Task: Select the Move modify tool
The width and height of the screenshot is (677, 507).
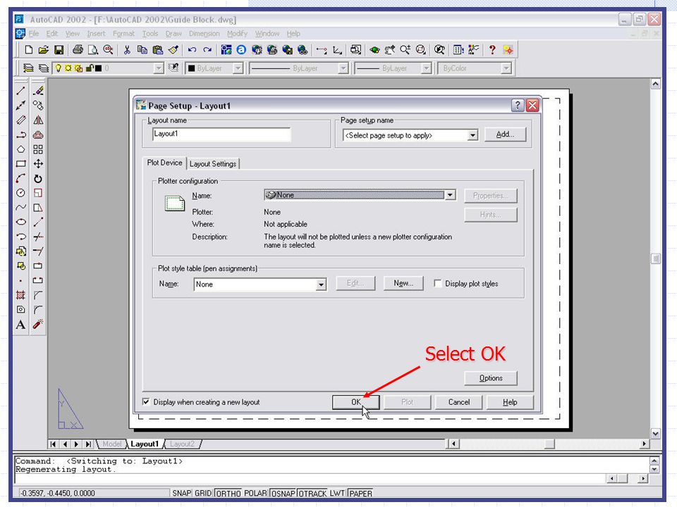Action: [x=38, y=164]
